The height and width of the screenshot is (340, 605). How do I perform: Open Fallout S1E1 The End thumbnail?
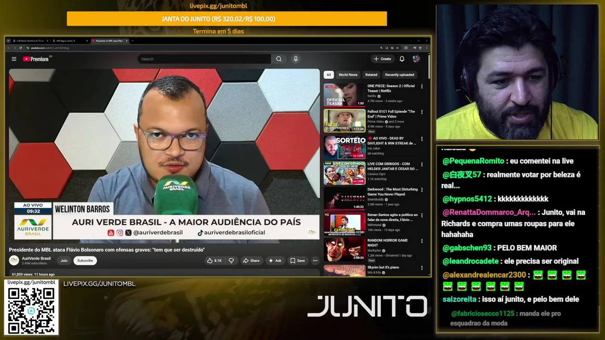[x=345, y=120]
